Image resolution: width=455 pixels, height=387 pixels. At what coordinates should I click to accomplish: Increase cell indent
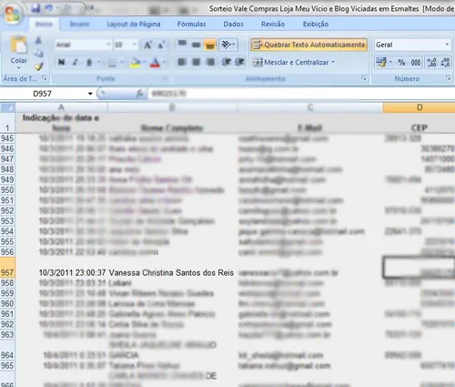tap(240, 62)
